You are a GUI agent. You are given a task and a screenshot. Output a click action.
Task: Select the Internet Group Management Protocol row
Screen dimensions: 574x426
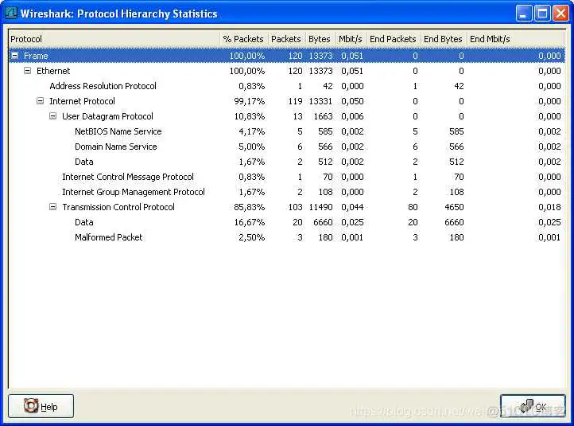[x=133, y=192]
